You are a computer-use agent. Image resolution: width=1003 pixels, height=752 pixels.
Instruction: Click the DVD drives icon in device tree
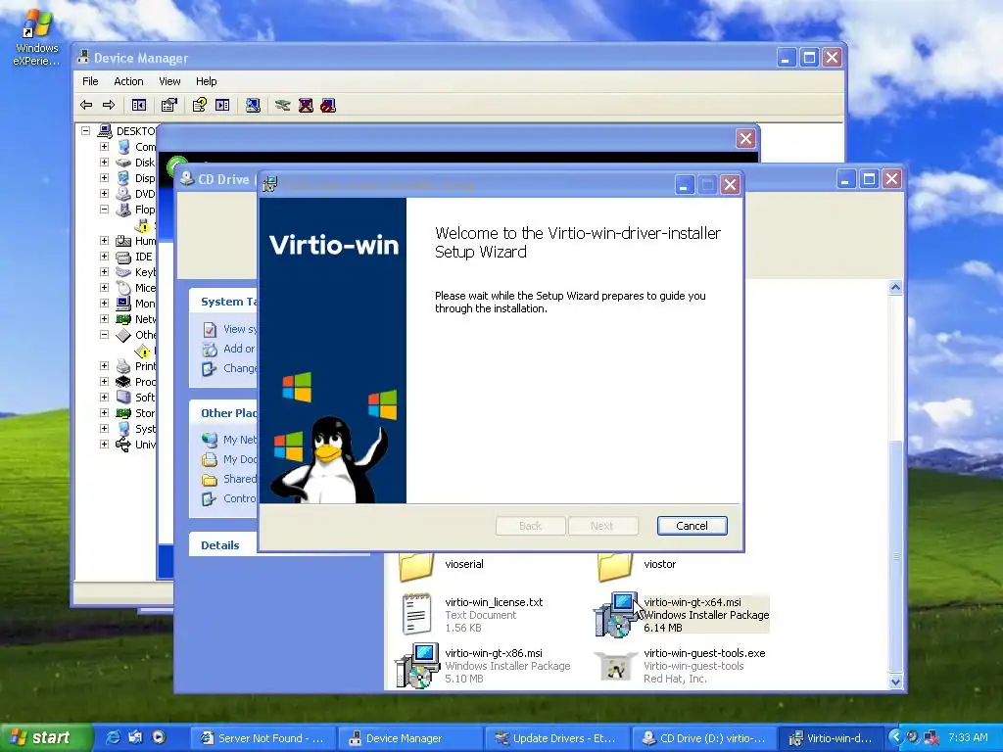pos(123,194)
